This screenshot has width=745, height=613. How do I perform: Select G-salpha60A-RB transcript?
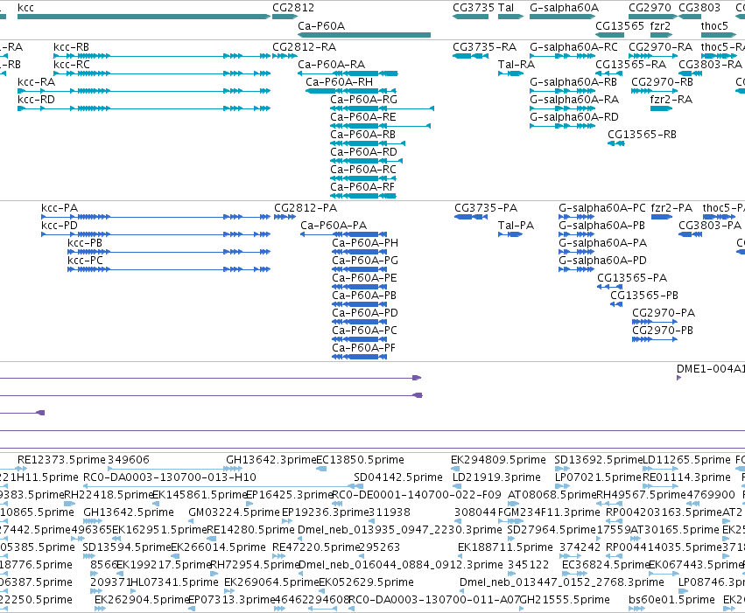point(563,91)
